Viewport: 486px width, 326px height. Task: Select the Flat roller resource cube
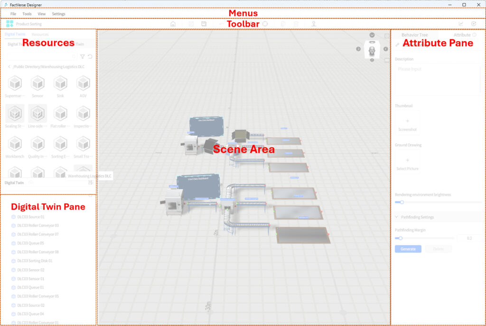[60, 114]
